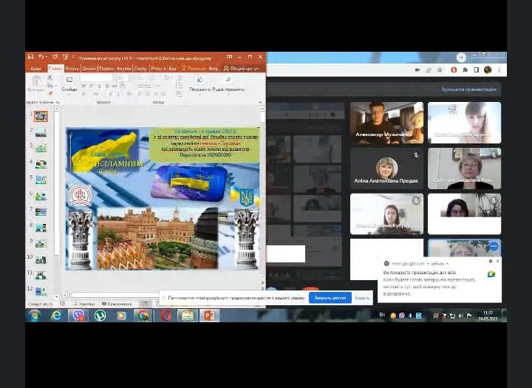Open the Файл tab in PowerPoint
This screenshot has height=388, width=532.
coord(35,69)
